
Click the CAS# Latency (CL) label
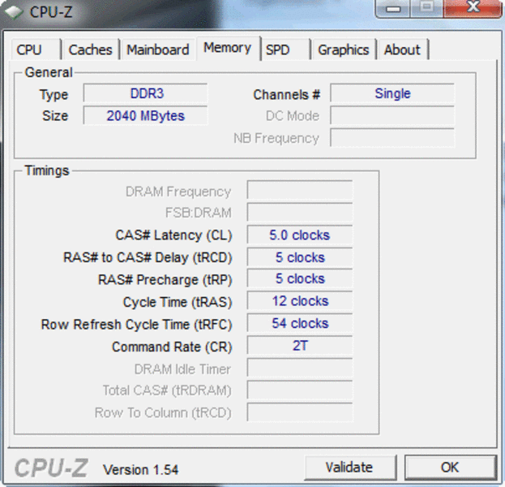coord(174,235)
